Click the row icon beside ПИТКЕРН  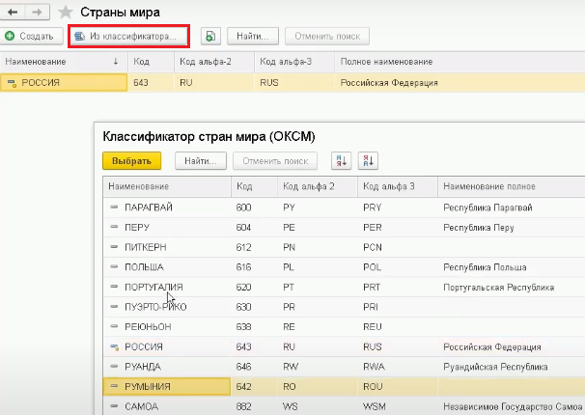coord(114,247)
